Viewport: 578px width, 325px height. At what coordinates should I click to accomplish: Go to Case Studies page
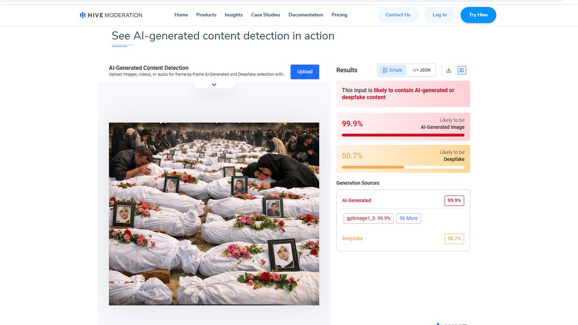point(265,15)
